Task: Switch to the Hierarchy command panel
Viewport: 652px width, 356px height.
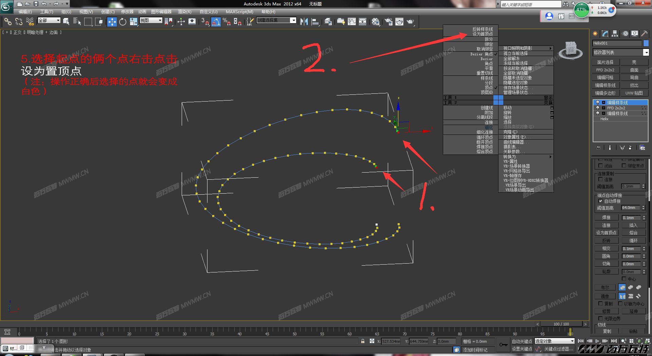Action: point(615,34)
